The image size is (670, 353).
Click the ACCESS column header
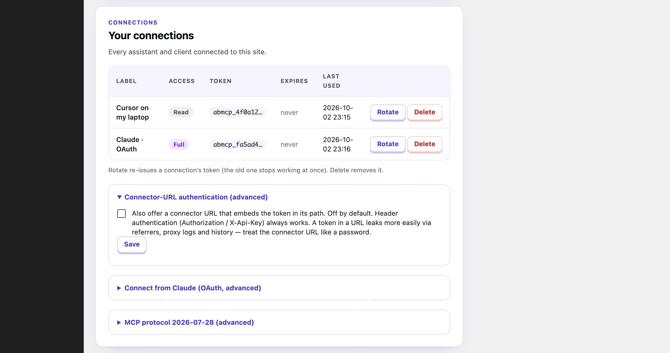(182, 81)
